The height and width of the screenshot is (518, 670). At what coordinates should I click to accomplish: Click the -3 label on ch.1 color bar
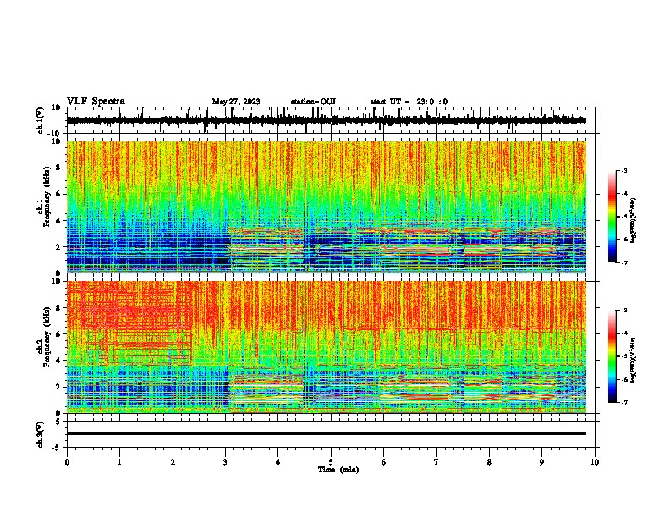pos(624,170)
